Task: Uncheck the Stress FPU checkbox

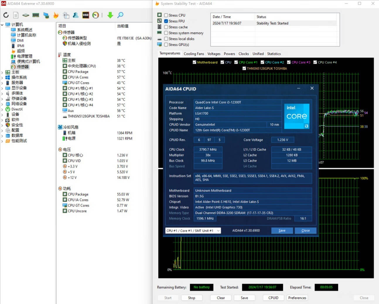Action: coord(166,21)
